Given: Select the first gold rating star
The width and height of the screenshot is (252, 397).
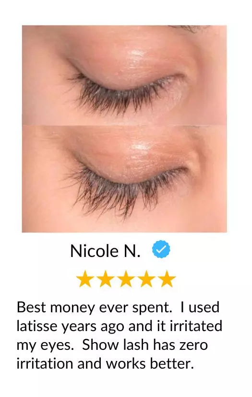Looking at the screenshot, I should point(85,279).
